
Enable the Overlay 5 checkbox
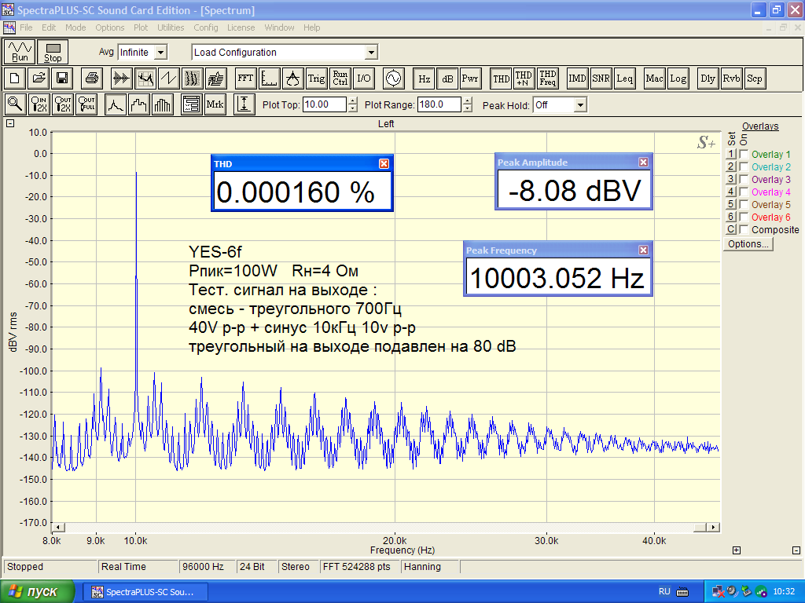pos(744,205)
